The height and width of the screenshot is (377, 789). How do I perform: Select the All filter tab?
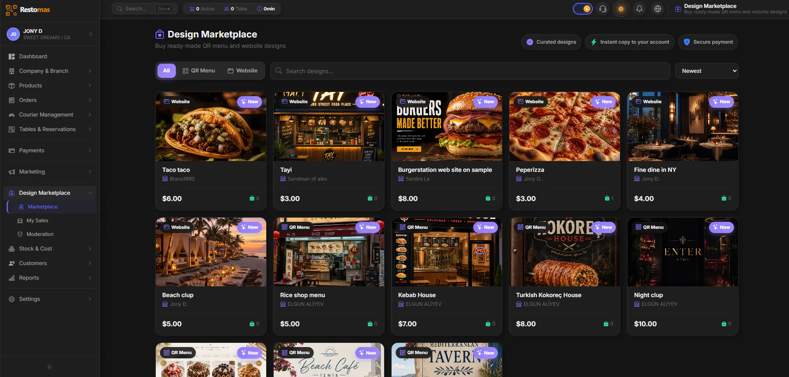[167, 71]
